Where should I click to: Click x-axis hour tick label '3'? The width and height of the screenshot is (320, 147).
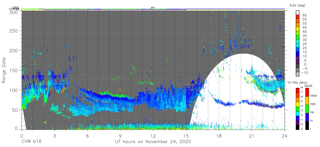[x=54, y=136]
